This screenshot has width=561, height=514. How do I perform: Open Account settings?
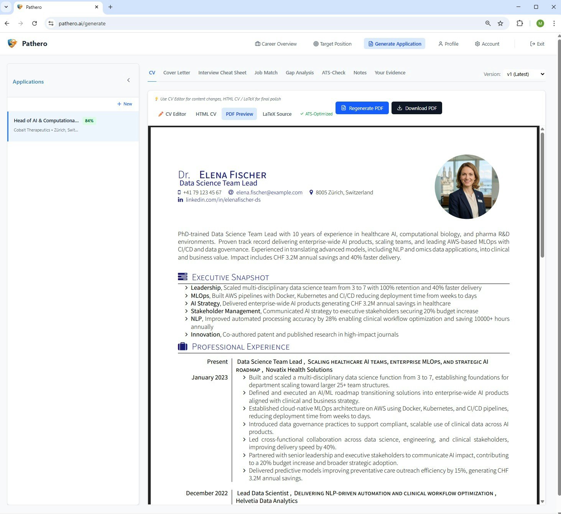coord(487,44)
